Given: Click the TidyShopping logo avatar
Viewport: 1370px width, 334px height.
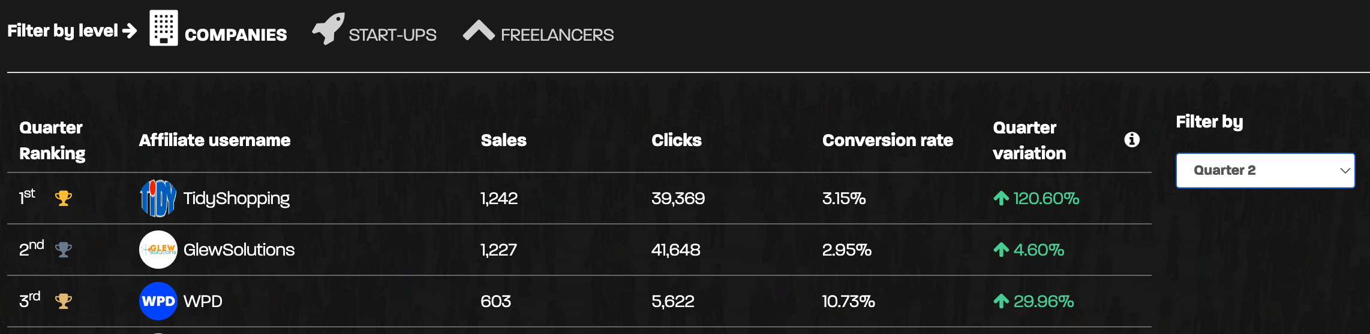Looking at the screenshot, I should (x=158, y=198).
